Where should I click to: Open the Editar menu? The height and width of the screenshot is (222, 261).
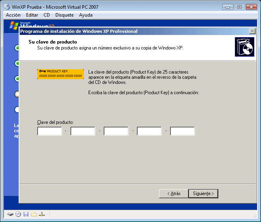(32, 15)
